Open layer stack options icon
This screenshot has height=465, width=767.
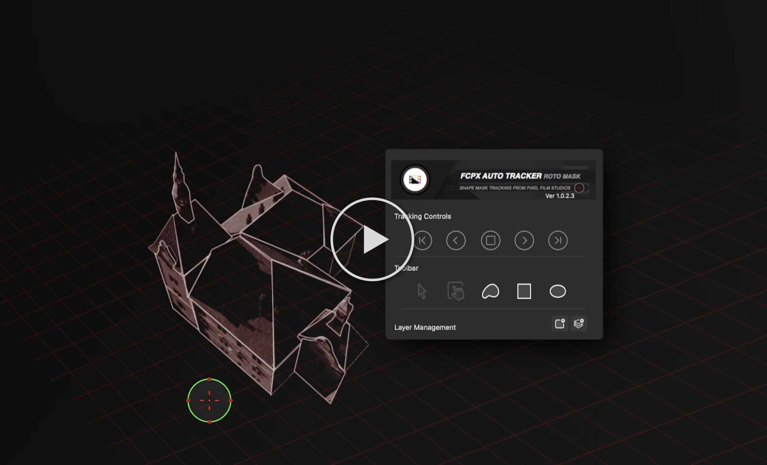pyautogui.click(x=579, y=323)
